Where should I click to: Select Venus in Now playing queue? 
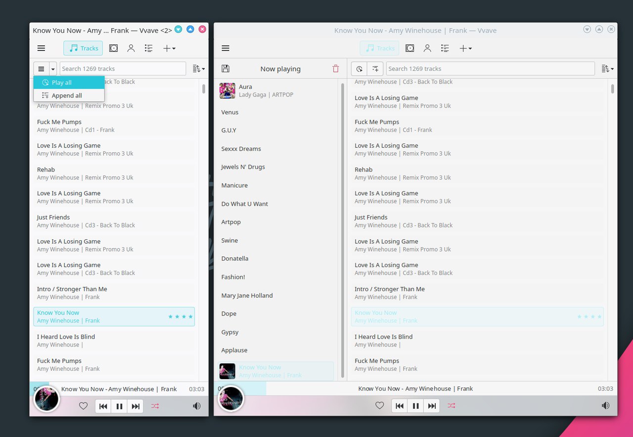[x=277, y=112]
